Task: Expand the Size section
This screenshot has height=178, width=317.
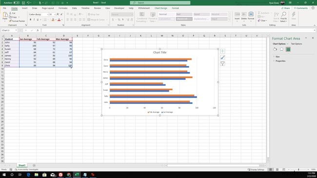Action: click(x=277, y=57)
